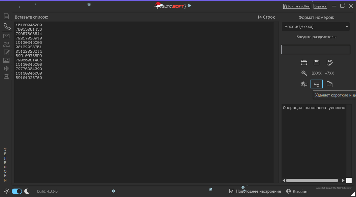Focus the separator input field
Screen dimensions: 356x197
click(x=316, y=50)
